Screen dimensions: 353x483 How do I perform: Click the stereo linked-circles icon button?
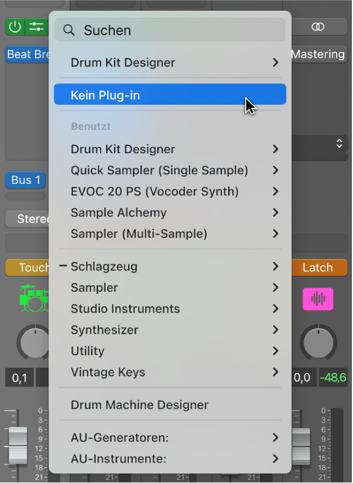(318, 27)
